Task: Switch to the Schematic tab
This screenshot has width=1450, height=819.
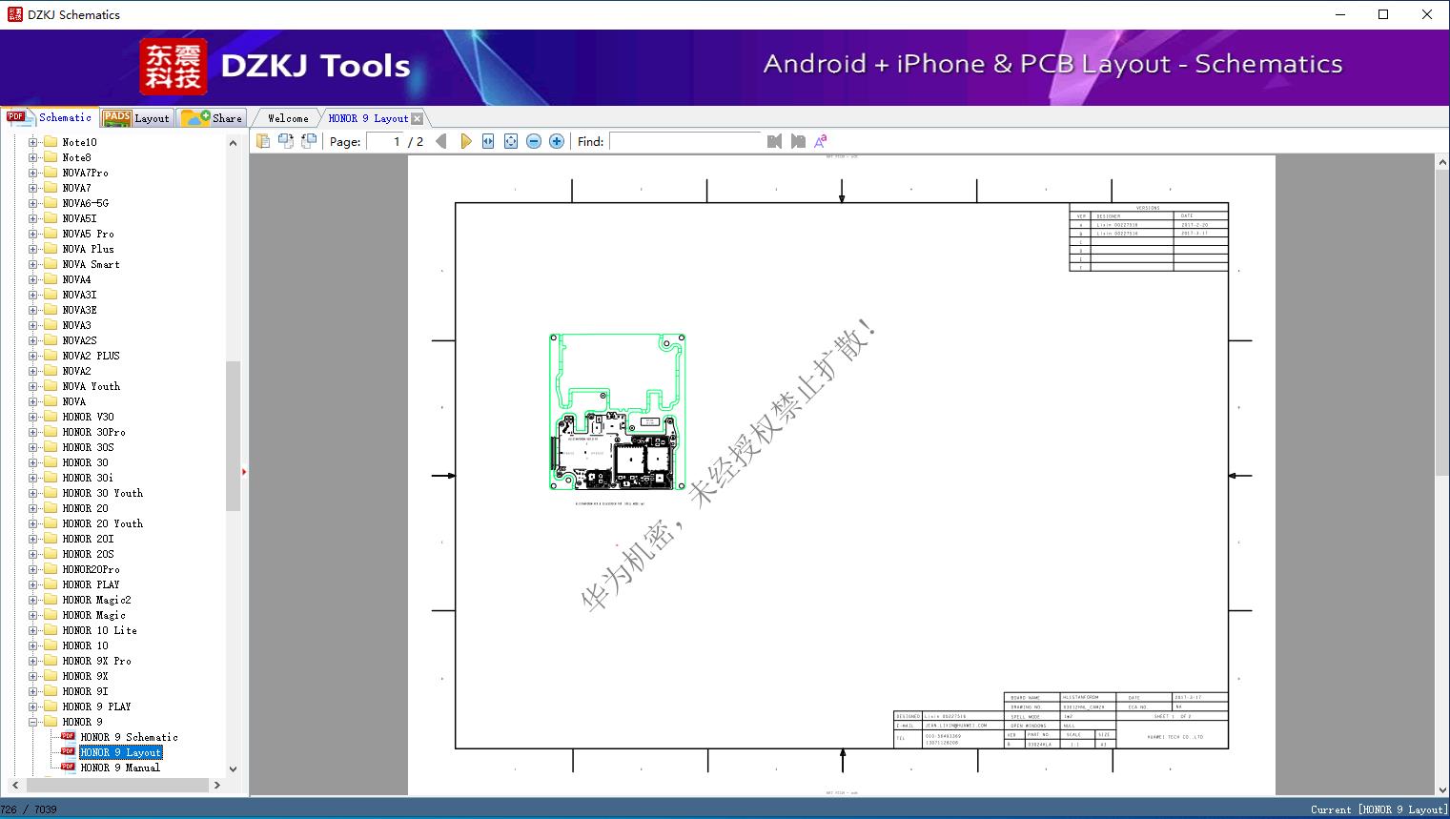Action: pos(50,117)
